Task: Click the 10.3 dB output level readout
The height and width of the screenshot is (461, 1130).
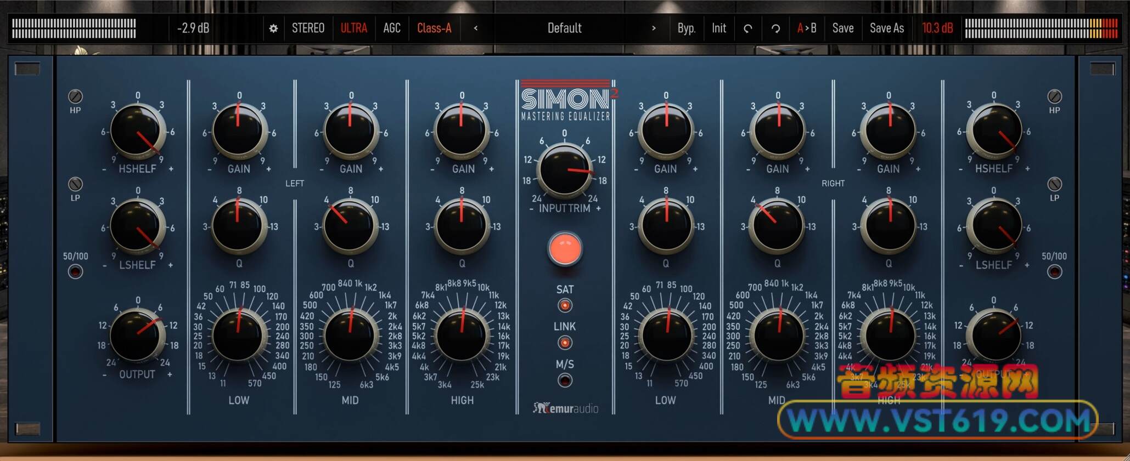Action: click(937, 28)
